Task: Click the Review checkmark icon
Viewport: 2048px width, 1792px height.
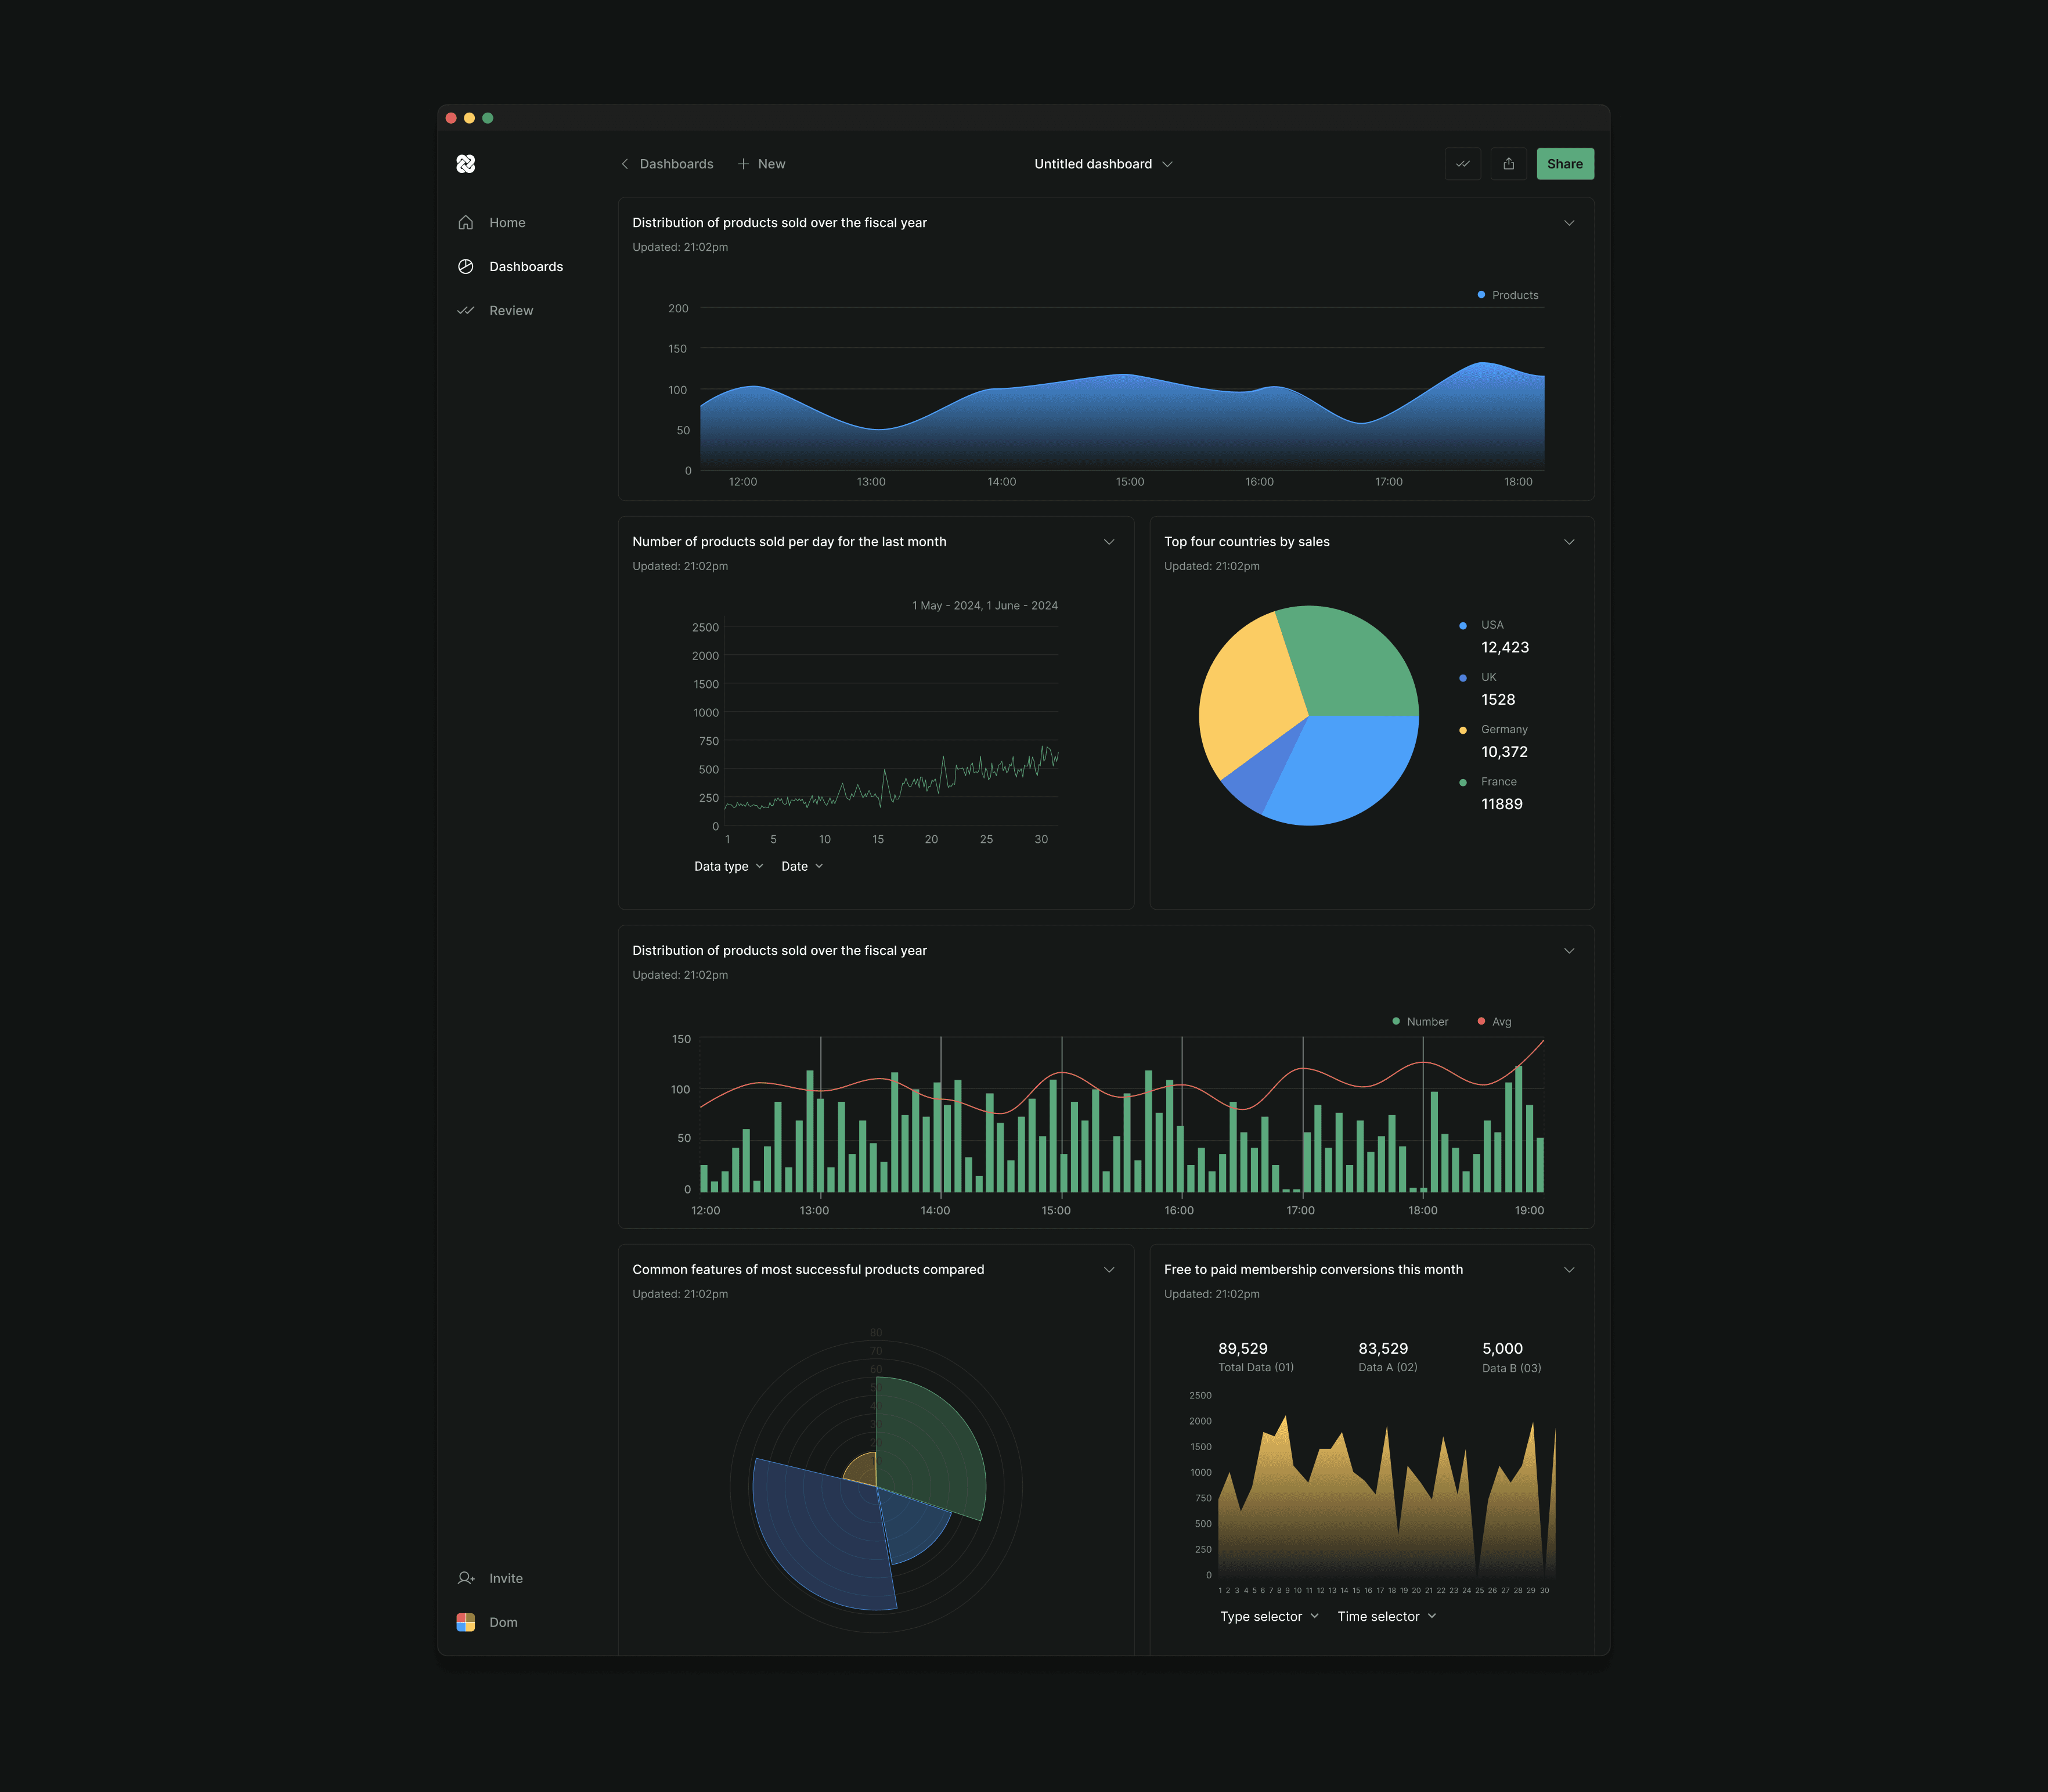Action: coord(465,310)
